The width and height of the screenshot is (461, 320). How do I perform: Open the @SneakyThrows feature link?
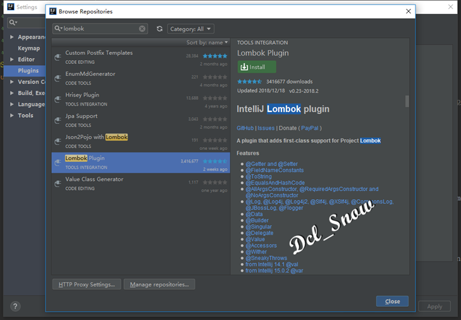[266, 258]
